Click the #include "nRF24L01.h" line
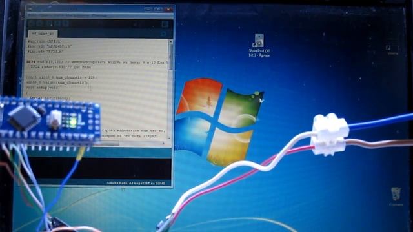This screenshot has width=413, height=232. point(50,46)
